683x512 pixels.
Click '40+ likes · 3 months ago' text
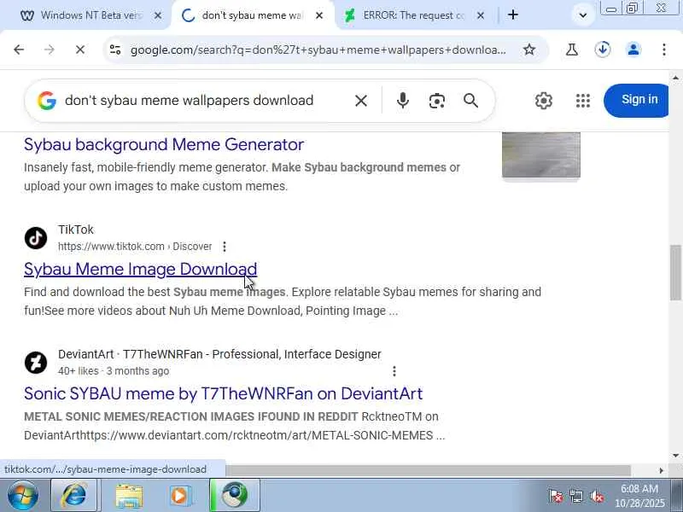coord(114,371)
